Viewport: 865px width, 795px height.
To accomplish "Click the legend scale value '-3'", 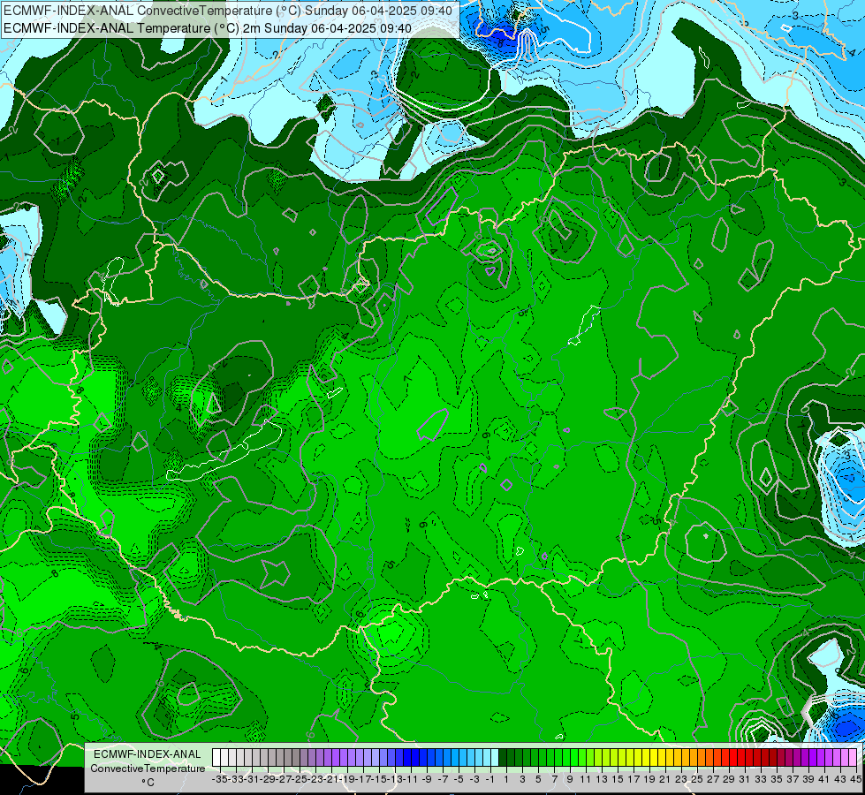I will pyautogui.click(x=474, y=780).
